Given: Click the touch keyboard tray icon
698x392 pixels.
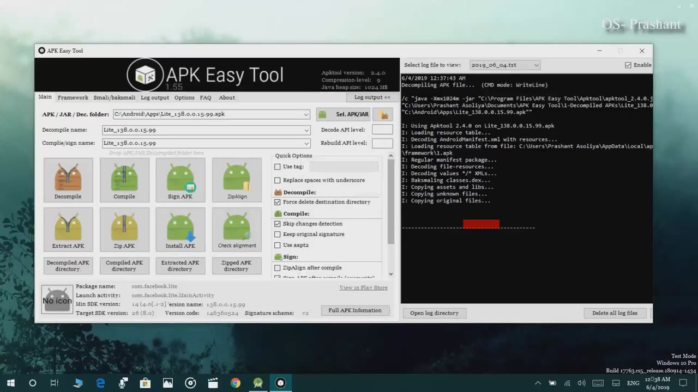Looking at the screenshot, I should (598, 383).
